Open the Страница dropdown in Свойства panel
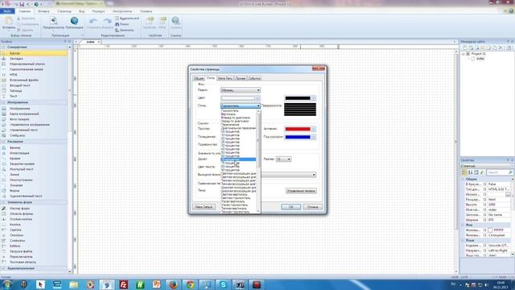 pos(487,166)
